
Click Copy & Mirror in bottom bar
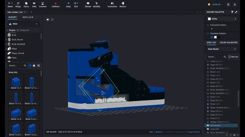[194, 132]
